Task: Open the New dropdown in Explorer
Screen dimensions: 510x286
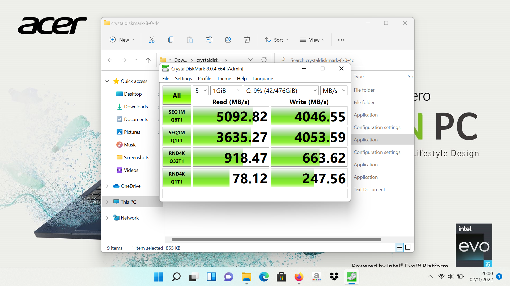Action: point(122,40)
